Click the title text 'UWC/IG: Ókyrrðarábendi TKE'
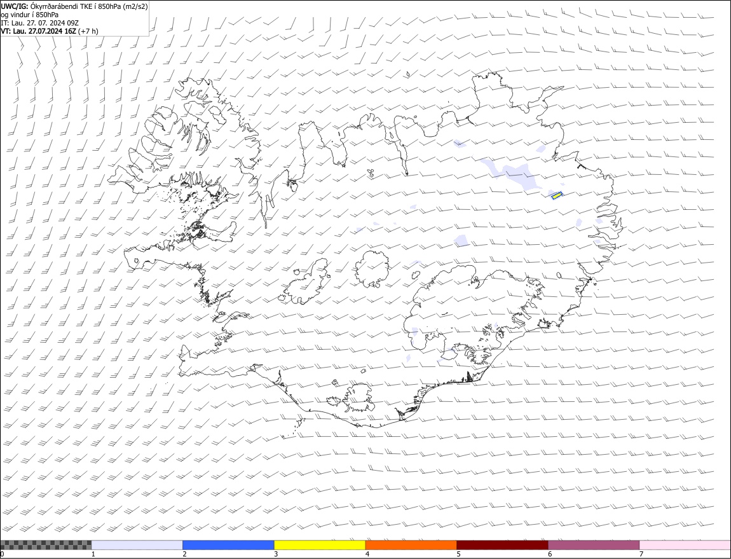 tap(48, 6)
